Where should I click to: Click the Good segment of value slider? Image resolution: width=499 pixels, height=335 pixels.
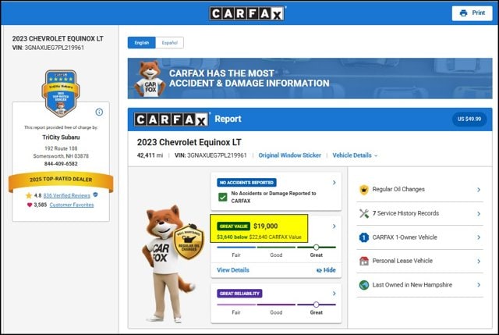[x=276, y=247]
